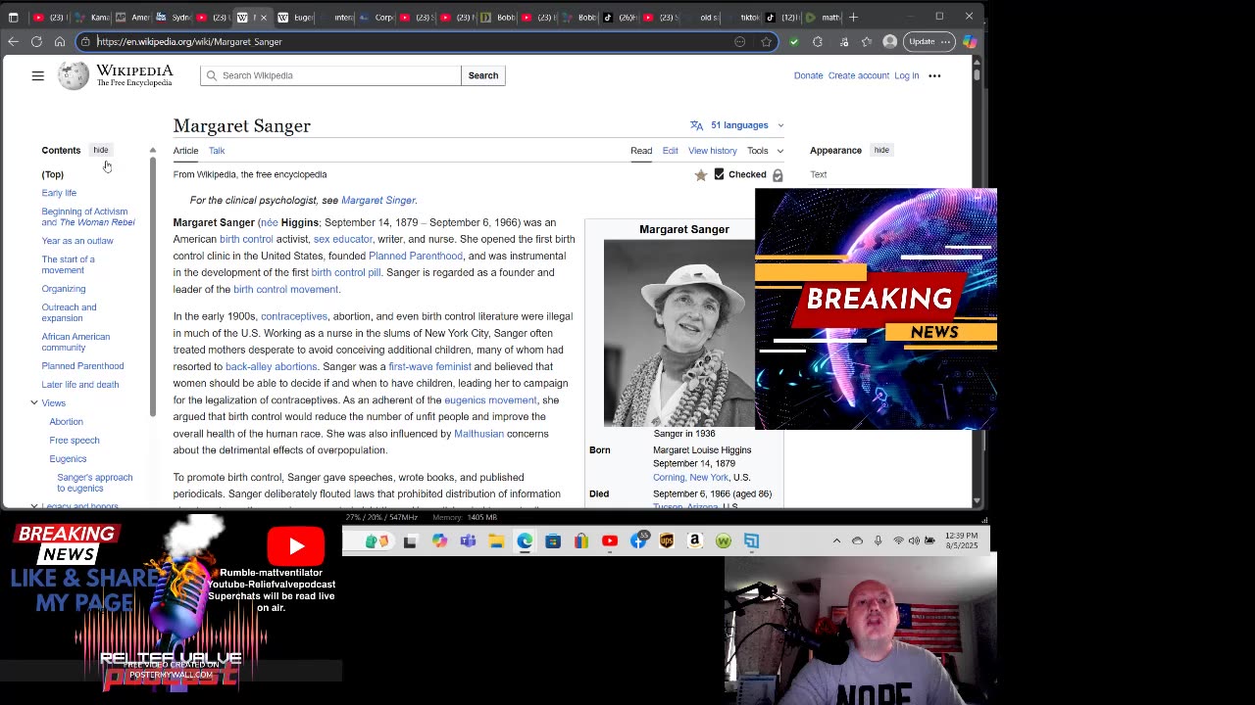Open the eugenics movement link
Image resolution: width=1255 pixels, height=705 pixels.
tap(490, 400)
